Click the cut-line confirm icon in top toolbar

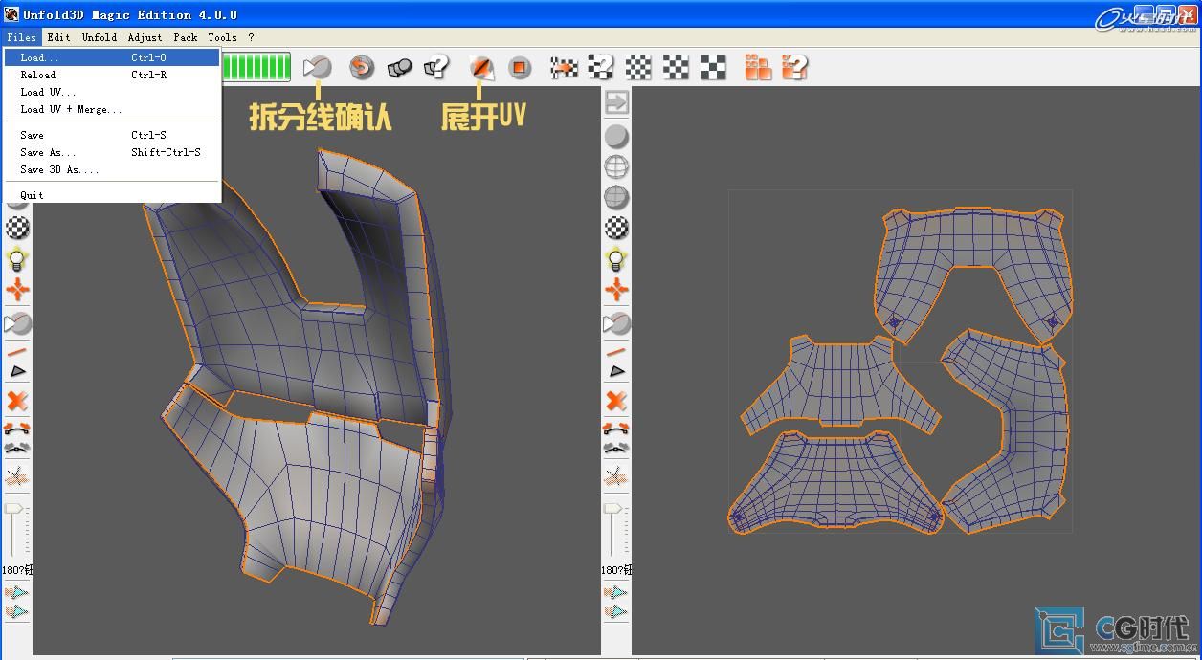(317, 67)
